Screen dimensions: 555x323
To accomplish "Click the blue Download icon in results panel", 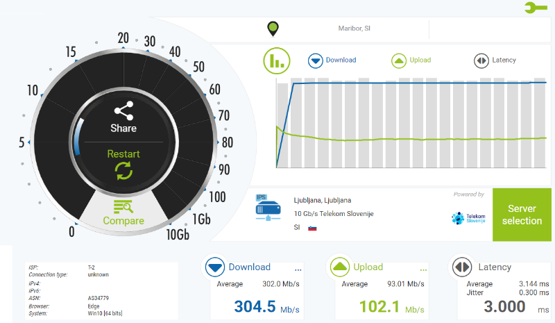I will point(214,267).
